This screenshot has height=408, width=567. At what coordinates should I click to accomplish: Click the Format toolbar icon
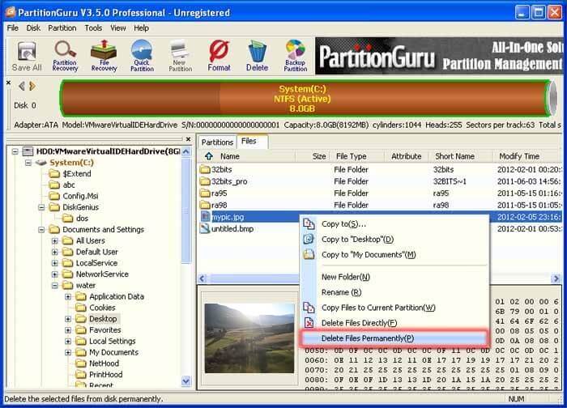(x=219, y=56)
